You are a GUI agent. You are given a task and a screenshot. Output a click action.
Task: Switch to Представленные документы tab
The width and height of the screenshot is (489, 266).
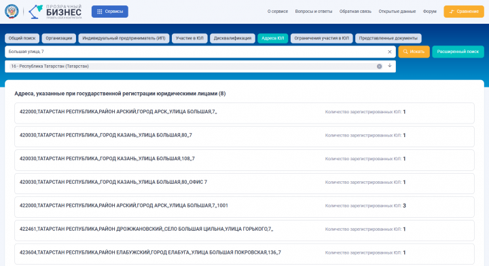tap(388, 38)
